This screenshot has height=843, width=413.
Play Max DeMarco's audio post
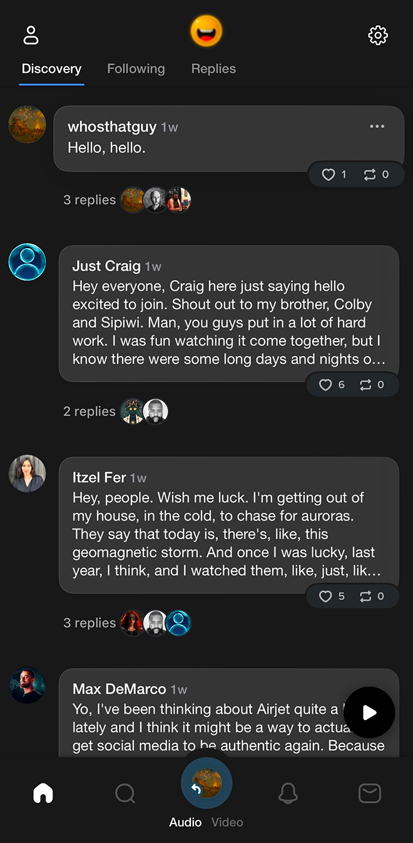tap(369, 713)
